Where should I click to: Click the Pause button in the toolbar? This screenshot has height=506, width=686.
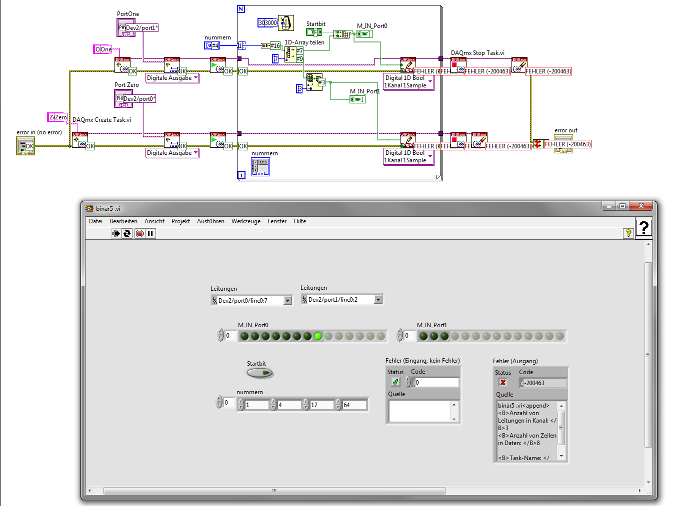click(150, 233)
